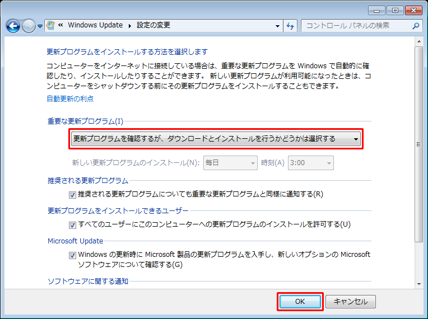The image size is (428, 319).
Task: Open the 自動更新の利点 link
Action: coord(70,98)
